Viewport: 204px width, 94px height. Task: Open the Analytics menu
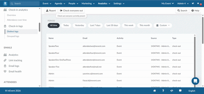pos(104,4)
